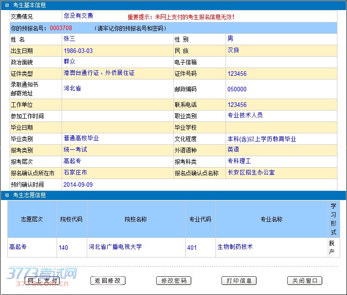This screenshot has width=347, height=295.
Task: Close the page using 关闭窗口
Action: pos(305,280)
